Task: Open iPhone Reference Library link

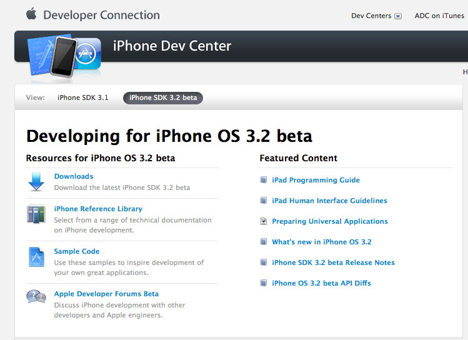Action: [x=98, y=209]
